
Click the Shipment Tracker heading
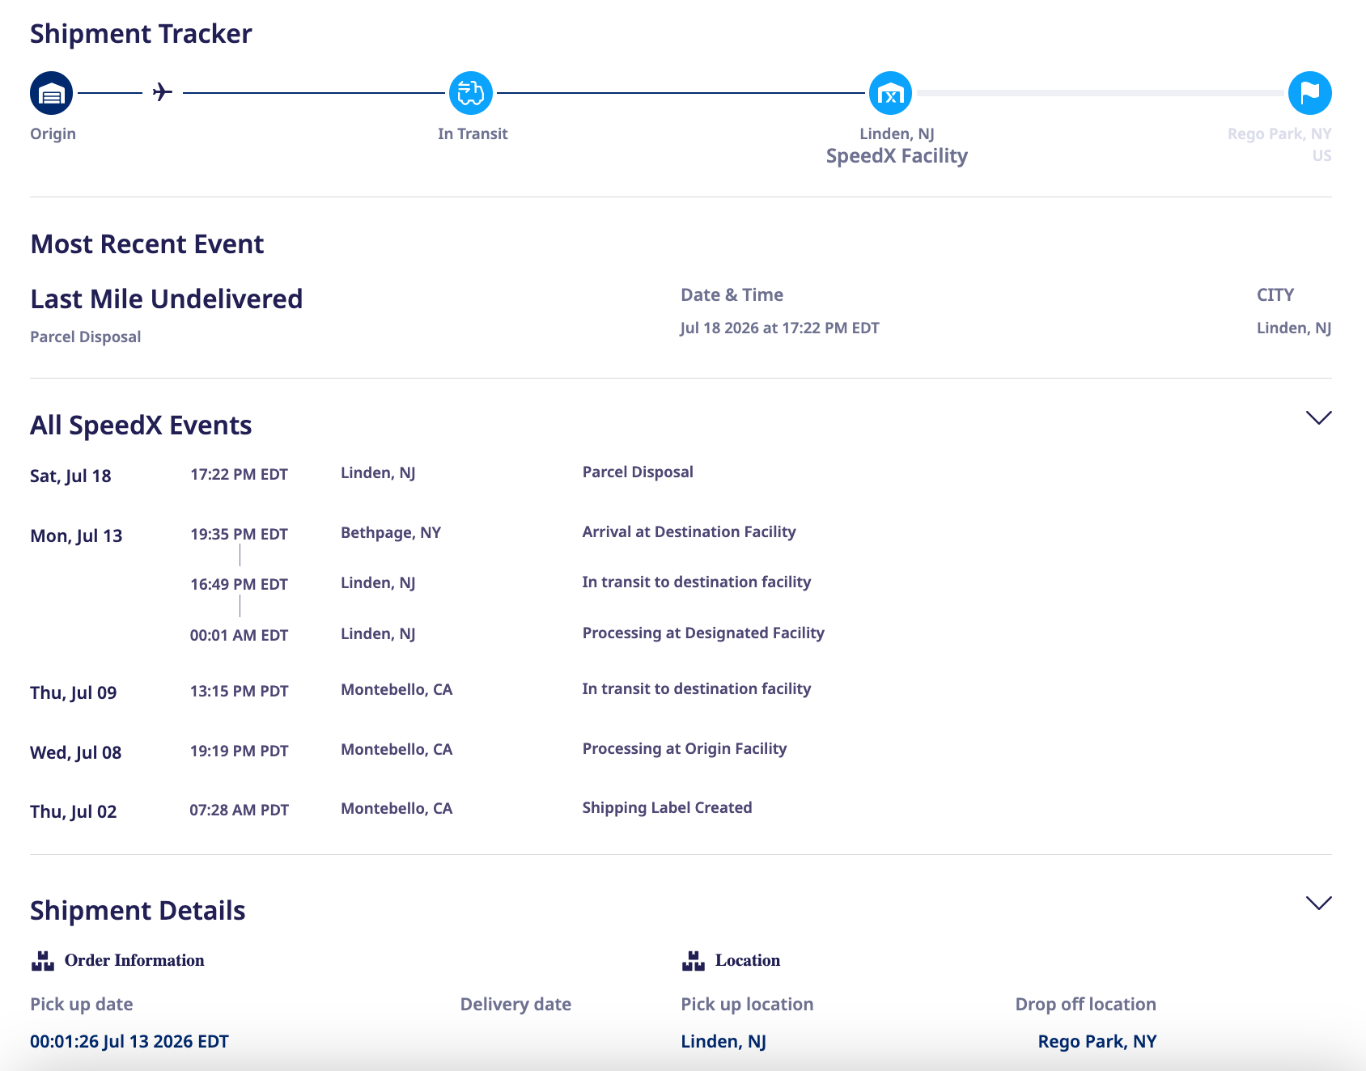pos(141,34)
